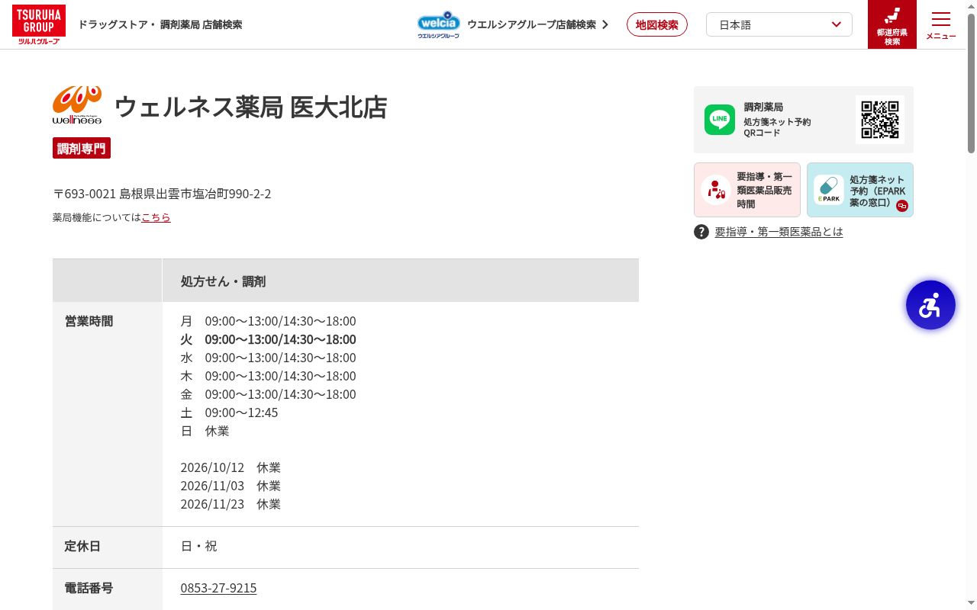The image size is (977, 610).
Task: Click the 要指導・第一類医薬品販売時間 button
Action: 747,190
